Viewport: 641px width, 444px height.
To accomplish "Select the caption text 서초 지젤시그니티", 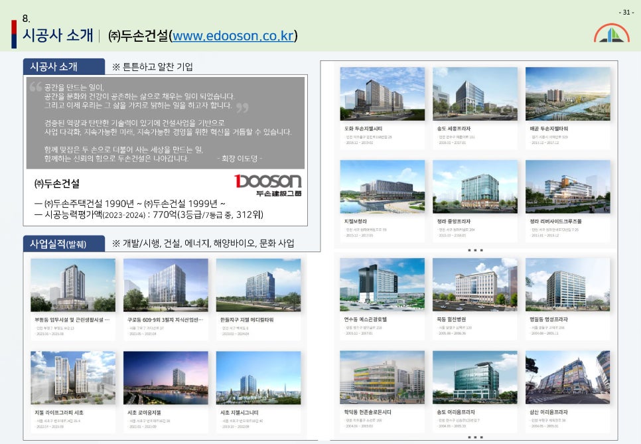I will (239, 413).
